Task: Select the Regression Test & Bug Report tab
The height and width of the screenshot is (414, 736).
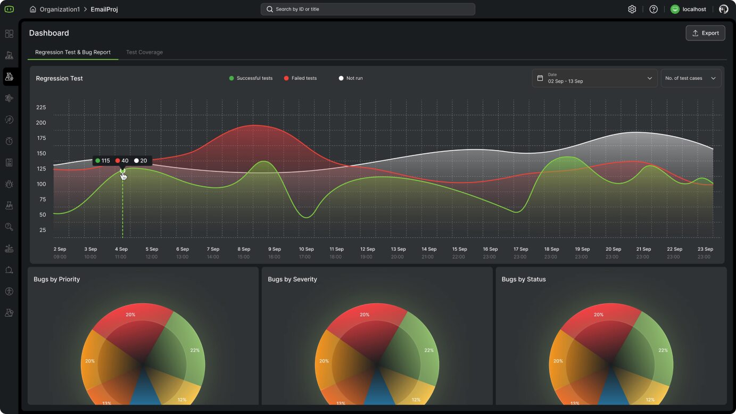Action: 73,52
